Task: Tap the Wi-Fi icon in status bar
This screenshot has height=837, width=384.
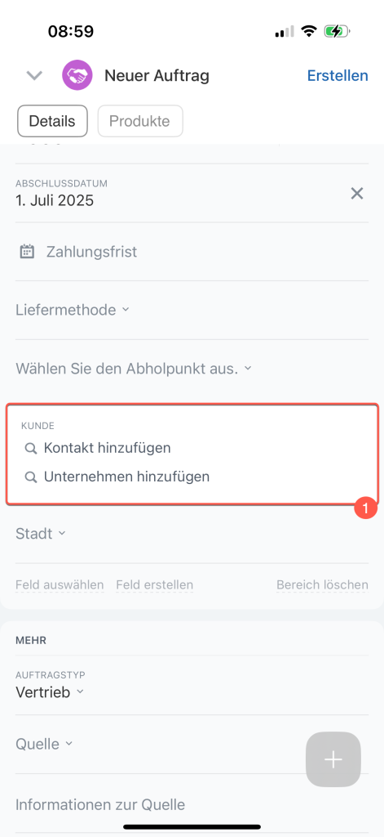Action: click(x=308, y=32)
